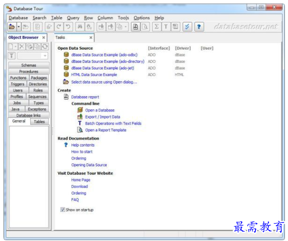Open the Tools menu
The height and width of the screenshot is (241, 288).
[123, 18]
